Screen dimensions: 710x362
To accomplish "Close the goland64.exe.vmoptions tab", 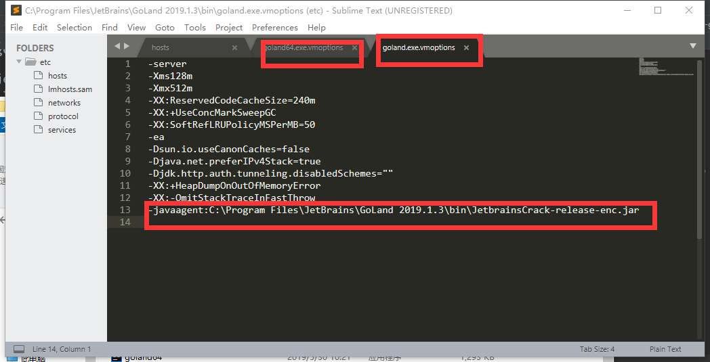I will pos(354,47).
